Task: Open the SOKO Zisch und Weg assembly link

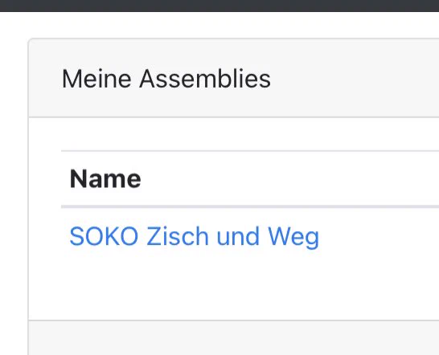Action: [x=194, y=237]
